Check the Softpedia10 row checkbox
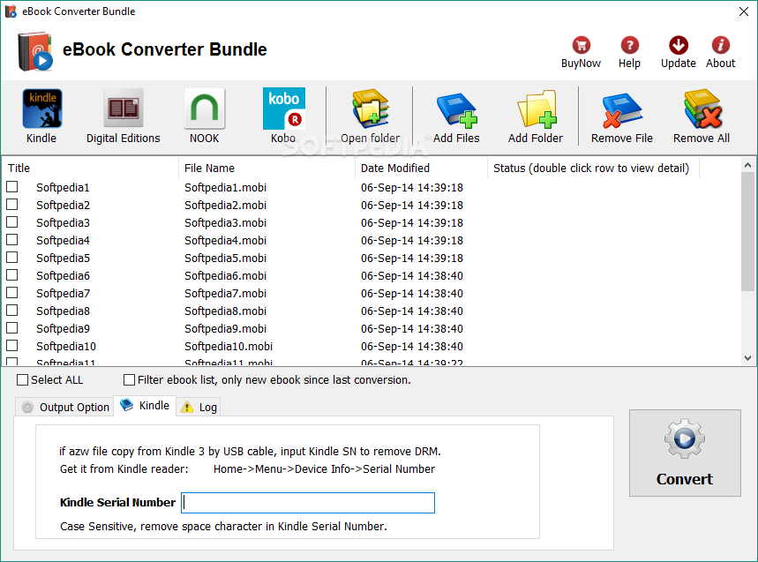 tap(12, 346)
